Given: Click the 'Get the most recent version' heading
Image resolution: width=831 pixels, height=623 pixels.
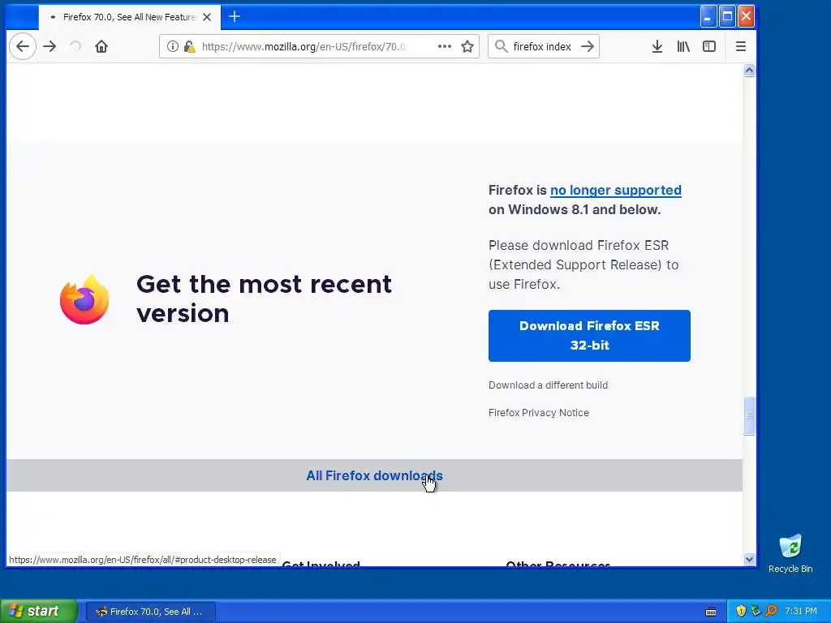Looking at the screenshot, I should coord(264,299).
